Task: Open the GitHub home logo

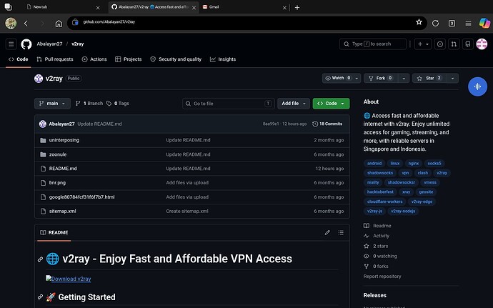Action: click(26, 44)
